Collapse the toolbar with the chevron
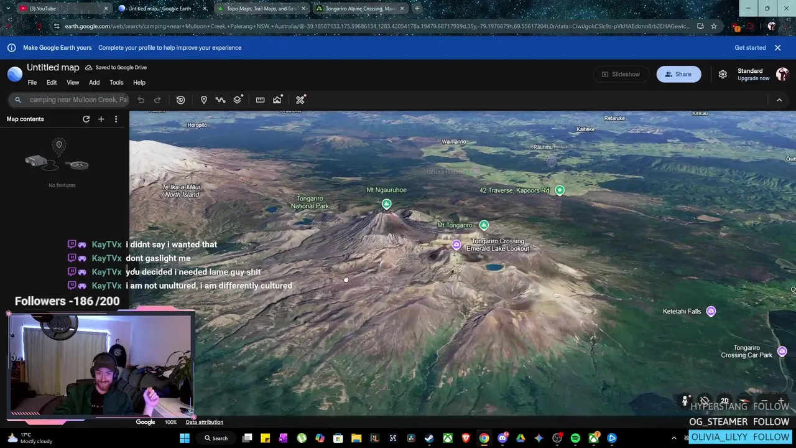Image resolution: width=796 pixels, height=448 pixels. click(779, 100)
